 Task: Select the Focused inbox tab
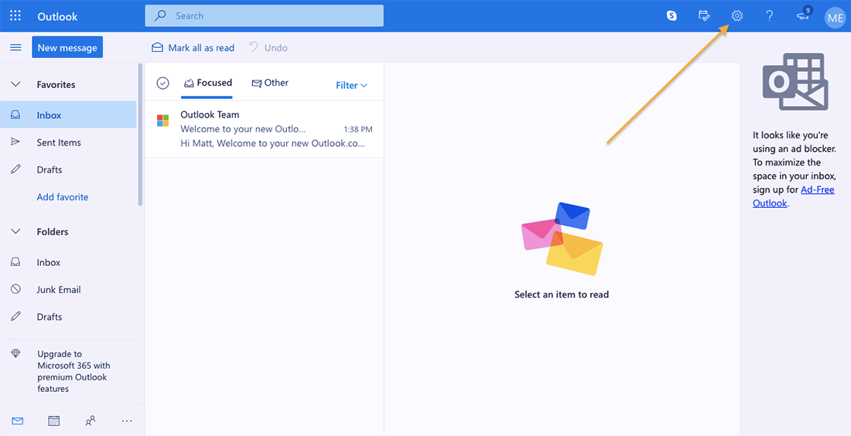click(x=207, y=83)
